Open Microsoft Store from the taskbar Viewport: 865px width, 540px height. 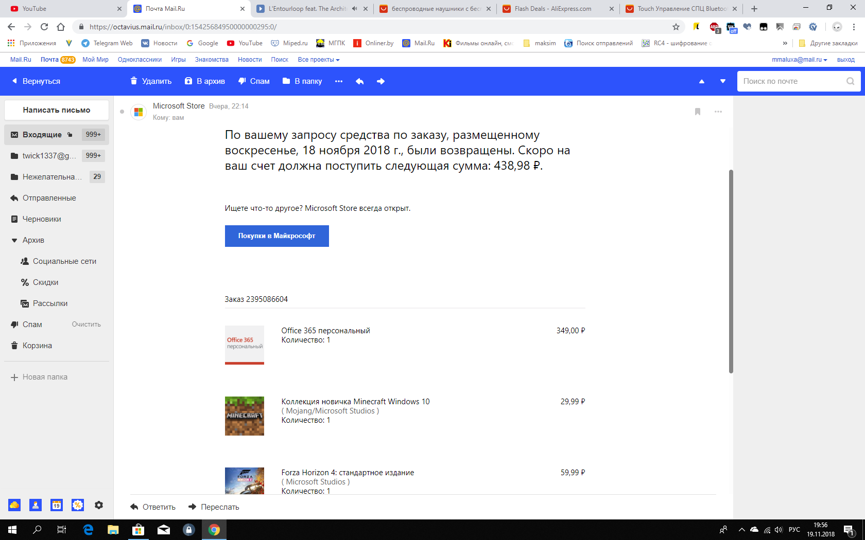coord(138,530)
